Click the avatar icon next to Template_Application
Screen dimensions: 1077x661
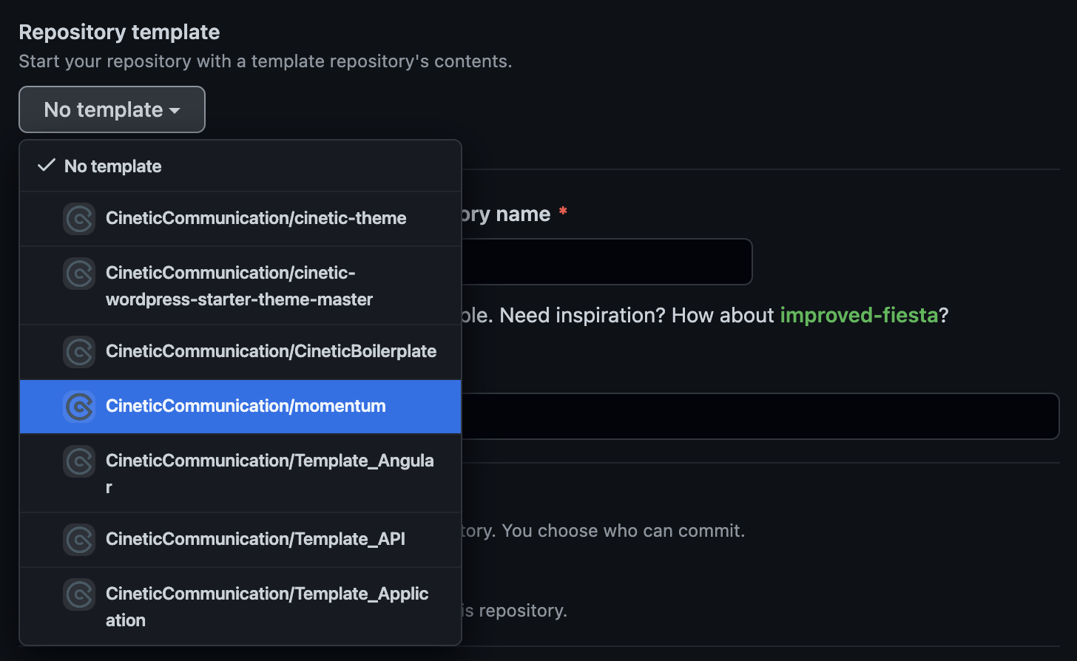pyautogui.click(x=79, y=594)
